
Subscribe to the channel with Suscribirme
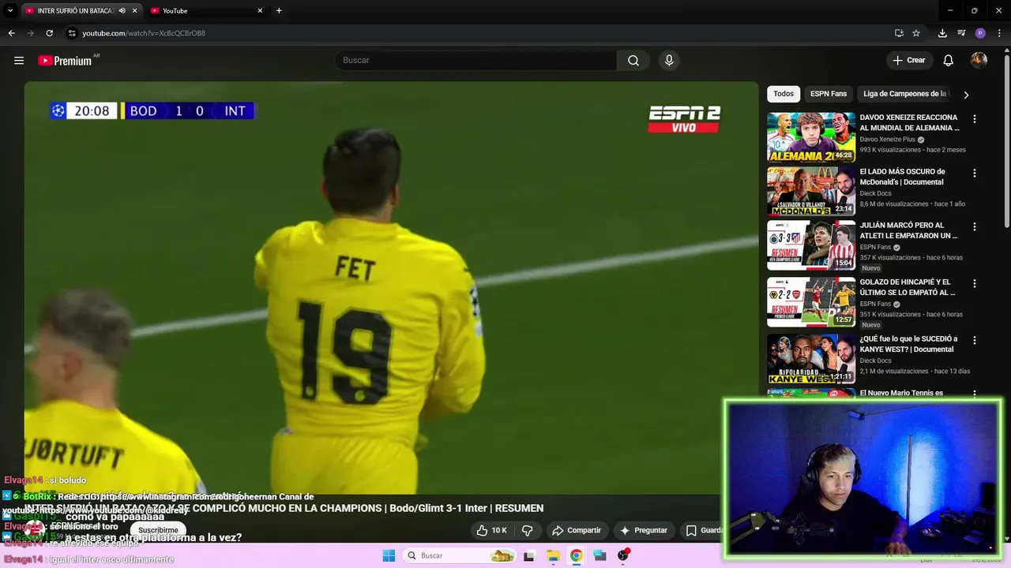point(158,530)
